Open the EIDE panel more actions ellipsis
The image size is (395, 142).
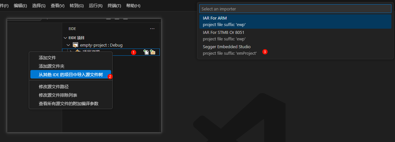coord(152,29)
